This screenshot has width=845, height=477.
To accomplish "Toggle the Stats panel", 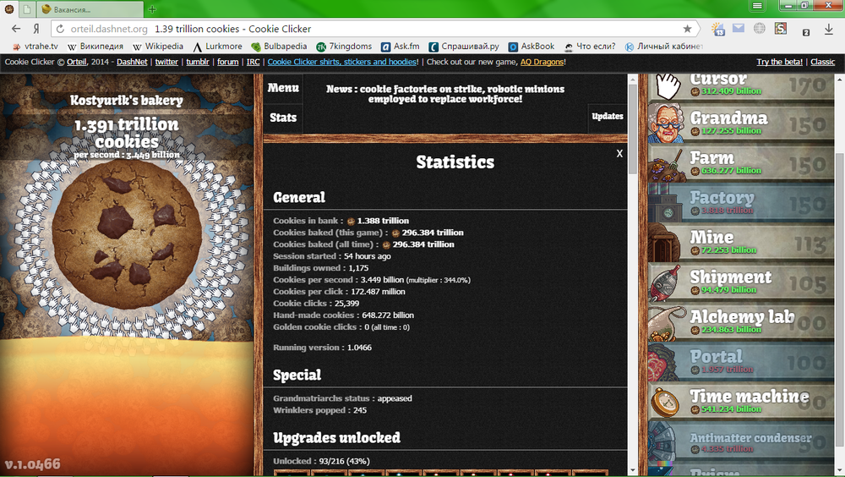I will 283,118.
